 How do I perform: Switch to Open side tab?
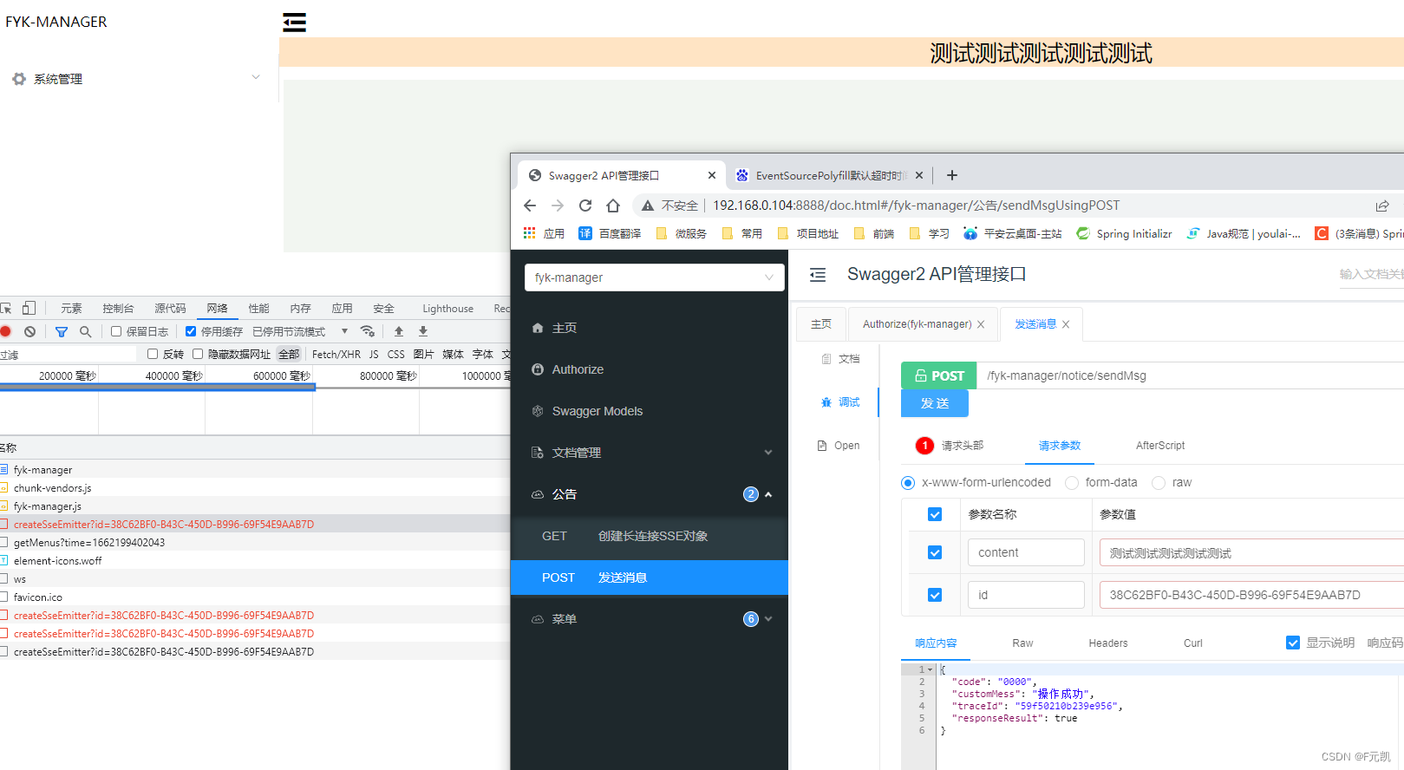pos(839,446)
